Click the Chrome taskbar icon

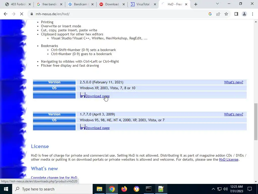click(x=112, y=189)
